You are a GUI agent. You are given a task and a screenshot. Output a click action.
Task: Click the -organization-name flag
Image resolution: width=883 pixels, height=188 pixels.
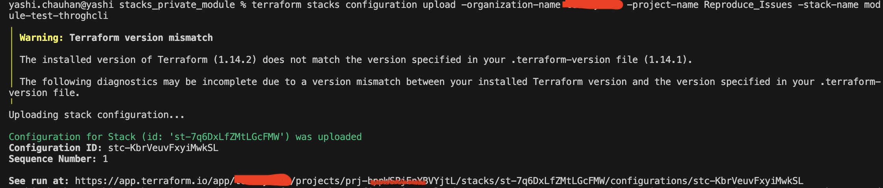[x=510, y=5]
